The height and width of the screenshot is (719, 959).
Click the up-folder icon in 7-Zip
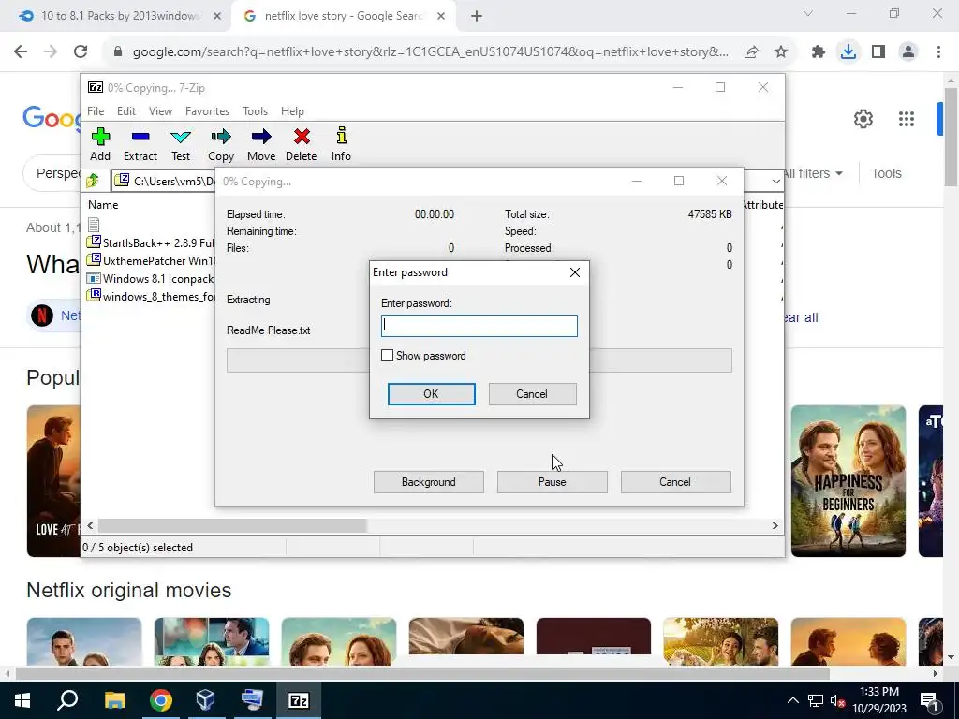pos(93,181)
